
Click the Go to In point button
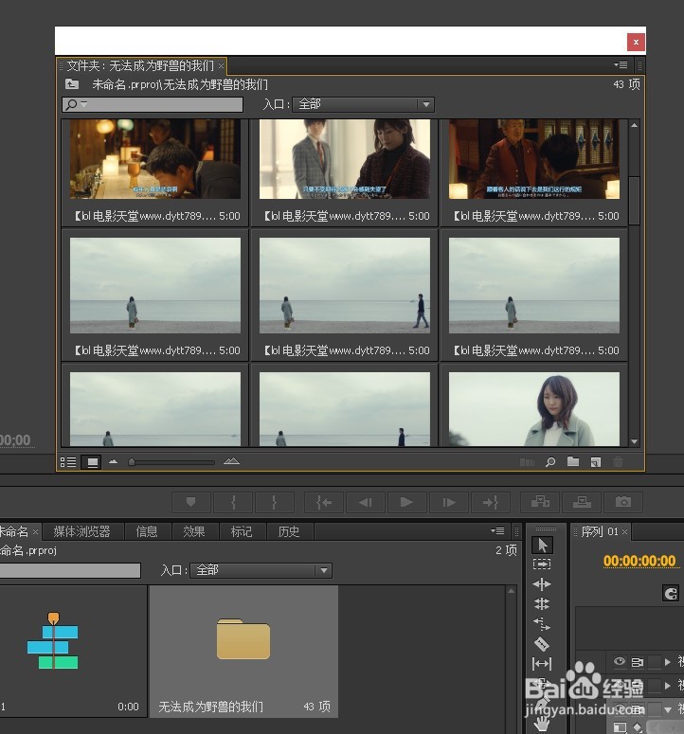[324, 502]
